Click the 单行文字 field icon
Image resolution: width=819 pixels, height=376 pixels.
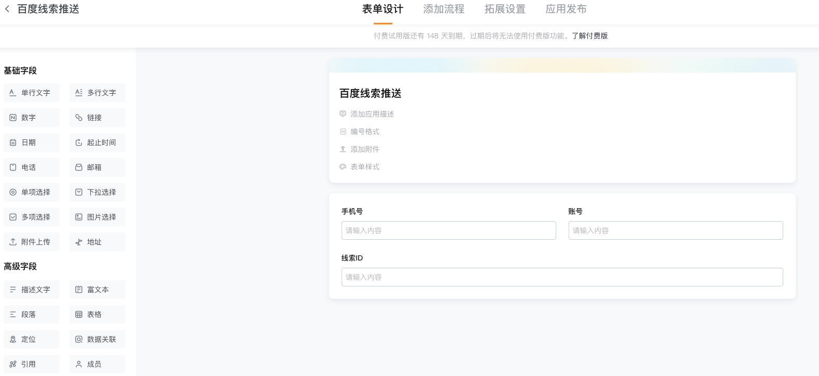click(x=13, y=93)
